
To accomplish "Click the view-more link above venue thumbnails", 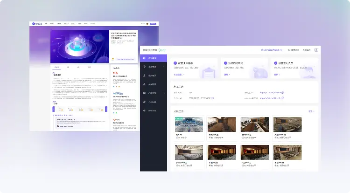I will (x=311, y=111).
